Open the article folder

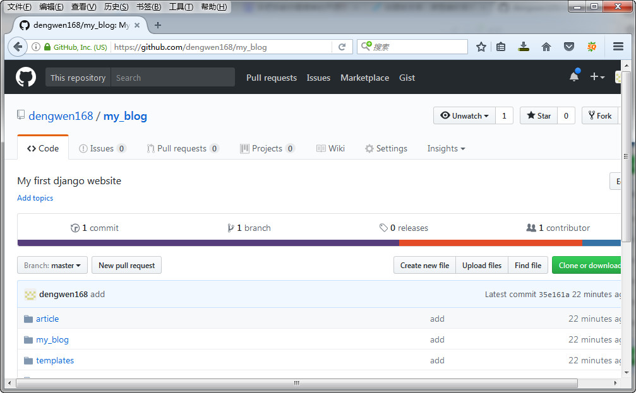tap(47, 319)
